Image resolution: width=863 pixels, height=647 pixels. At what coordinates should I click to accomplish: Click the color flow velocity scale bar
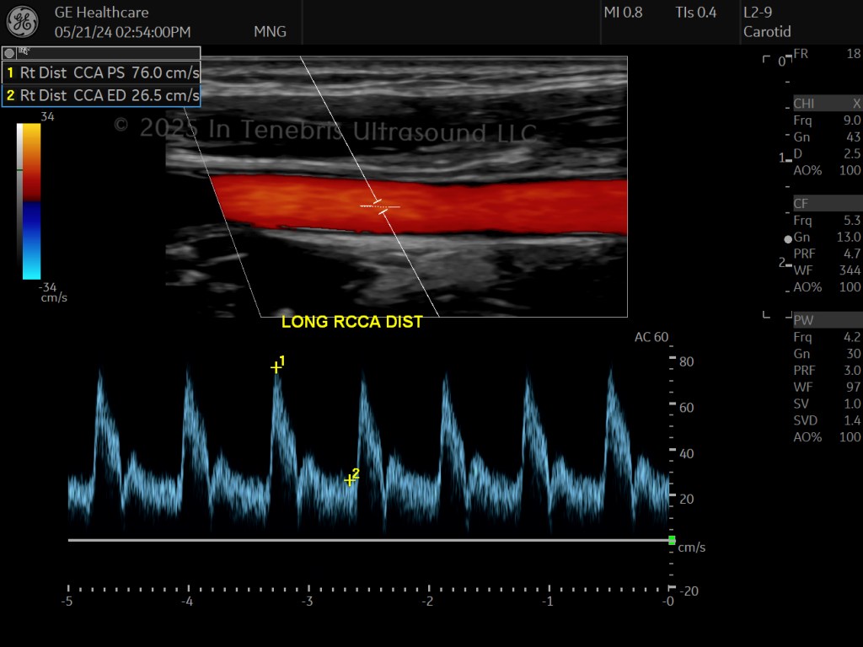click(31, 201)
